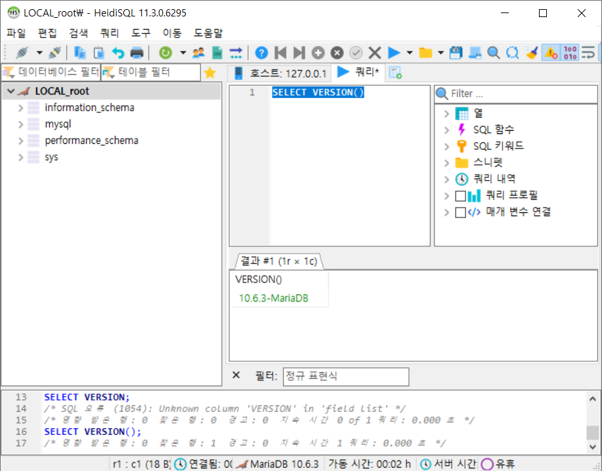Expand the SQL 키워드 node
Screen dimensions: 602x471
446,146
